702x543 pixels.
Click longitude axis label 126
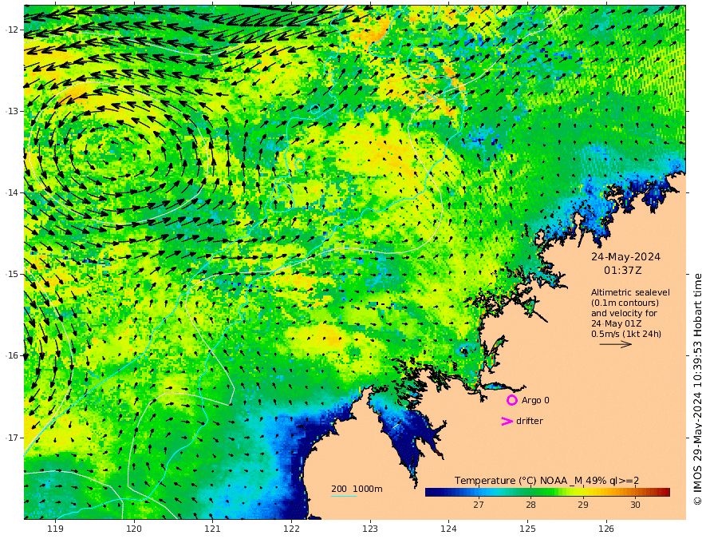(x=606, y=529)
